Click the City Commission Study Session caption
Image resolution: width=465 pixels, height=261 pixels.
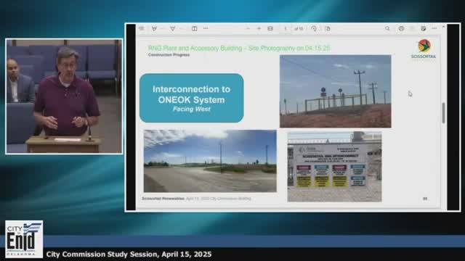point(129,254)
